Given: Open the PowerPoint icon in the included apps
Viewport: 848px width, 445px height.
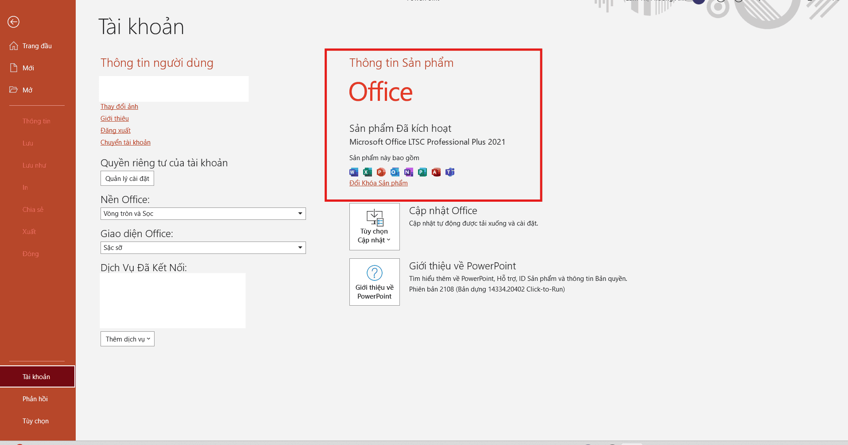Looking at the screenshot, I should 381,172.
